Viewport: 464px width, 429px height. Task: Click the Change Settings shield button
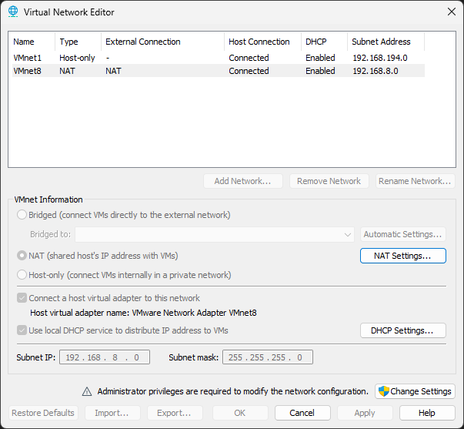coord(414,391)
